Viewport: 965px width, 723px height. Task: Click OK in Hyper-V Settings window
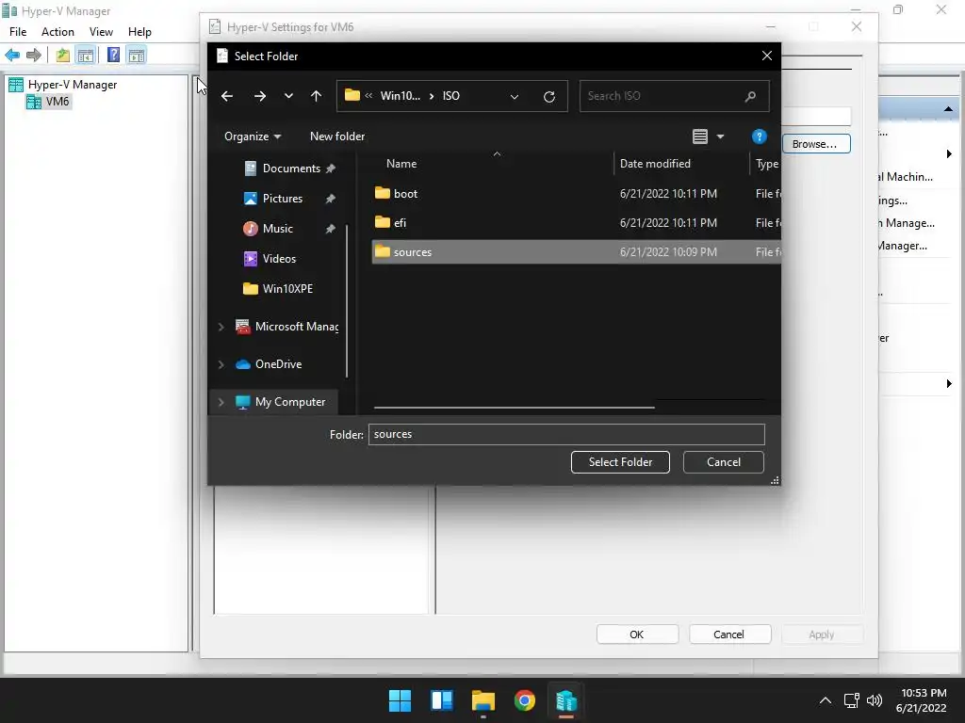[637, 635]
